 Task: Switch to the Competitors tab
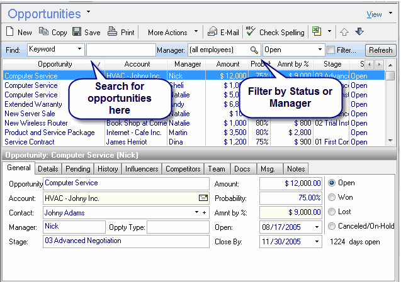(183, 168)
